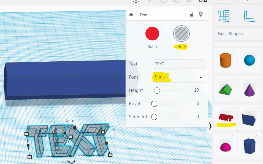Image resolution: width=263 pixels, height=164 pixels.
Task: Favorite the Polygon shape with its star
Action: tap(256, 138)
